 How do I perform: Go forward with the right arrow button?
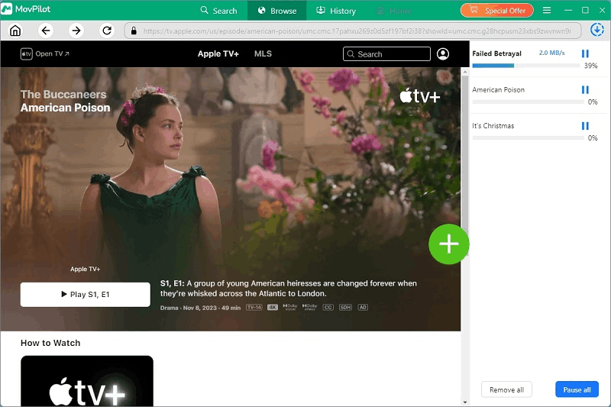76,31
